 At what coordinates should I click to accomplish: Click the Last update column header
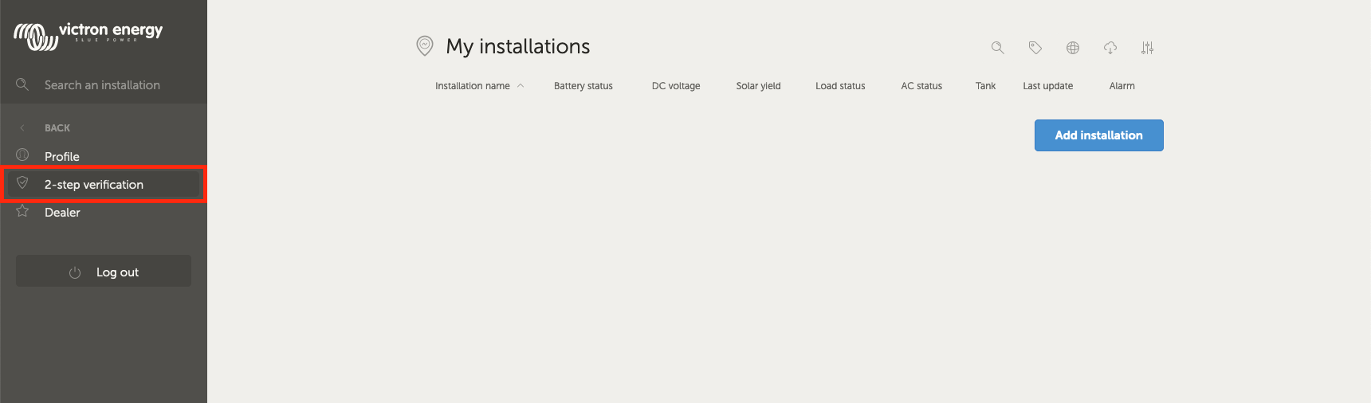pos(1047,86)
